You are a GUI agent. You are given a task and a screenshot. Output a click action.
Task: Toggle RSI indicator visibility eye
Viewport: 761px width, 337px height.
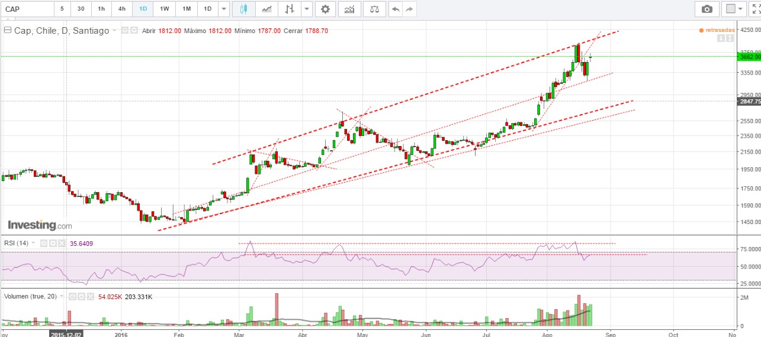pyautogui.click(x=43, y=243)
